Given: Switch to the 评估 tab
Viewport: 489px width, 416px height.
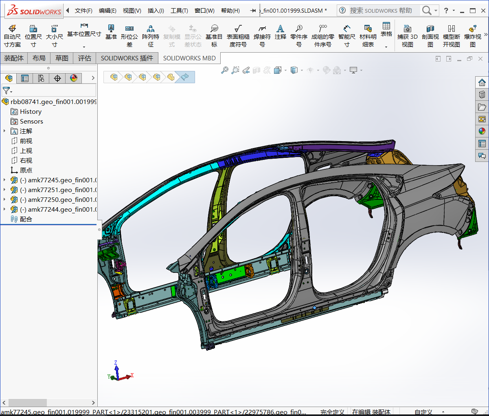Looking at the screenshot, I should (85, 58).
